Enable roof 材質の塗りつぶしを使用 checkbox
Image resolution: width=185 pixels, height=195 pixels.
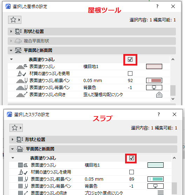tap(130, 74)
